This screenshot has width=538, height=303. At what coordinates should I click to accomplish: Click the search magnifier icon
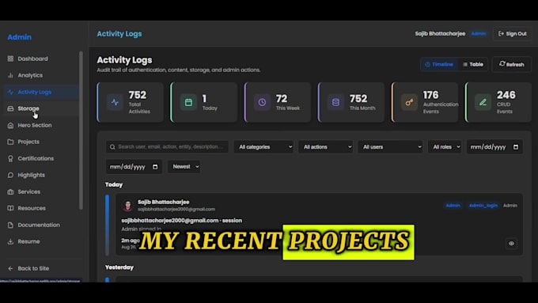click(x=112, y=147)
